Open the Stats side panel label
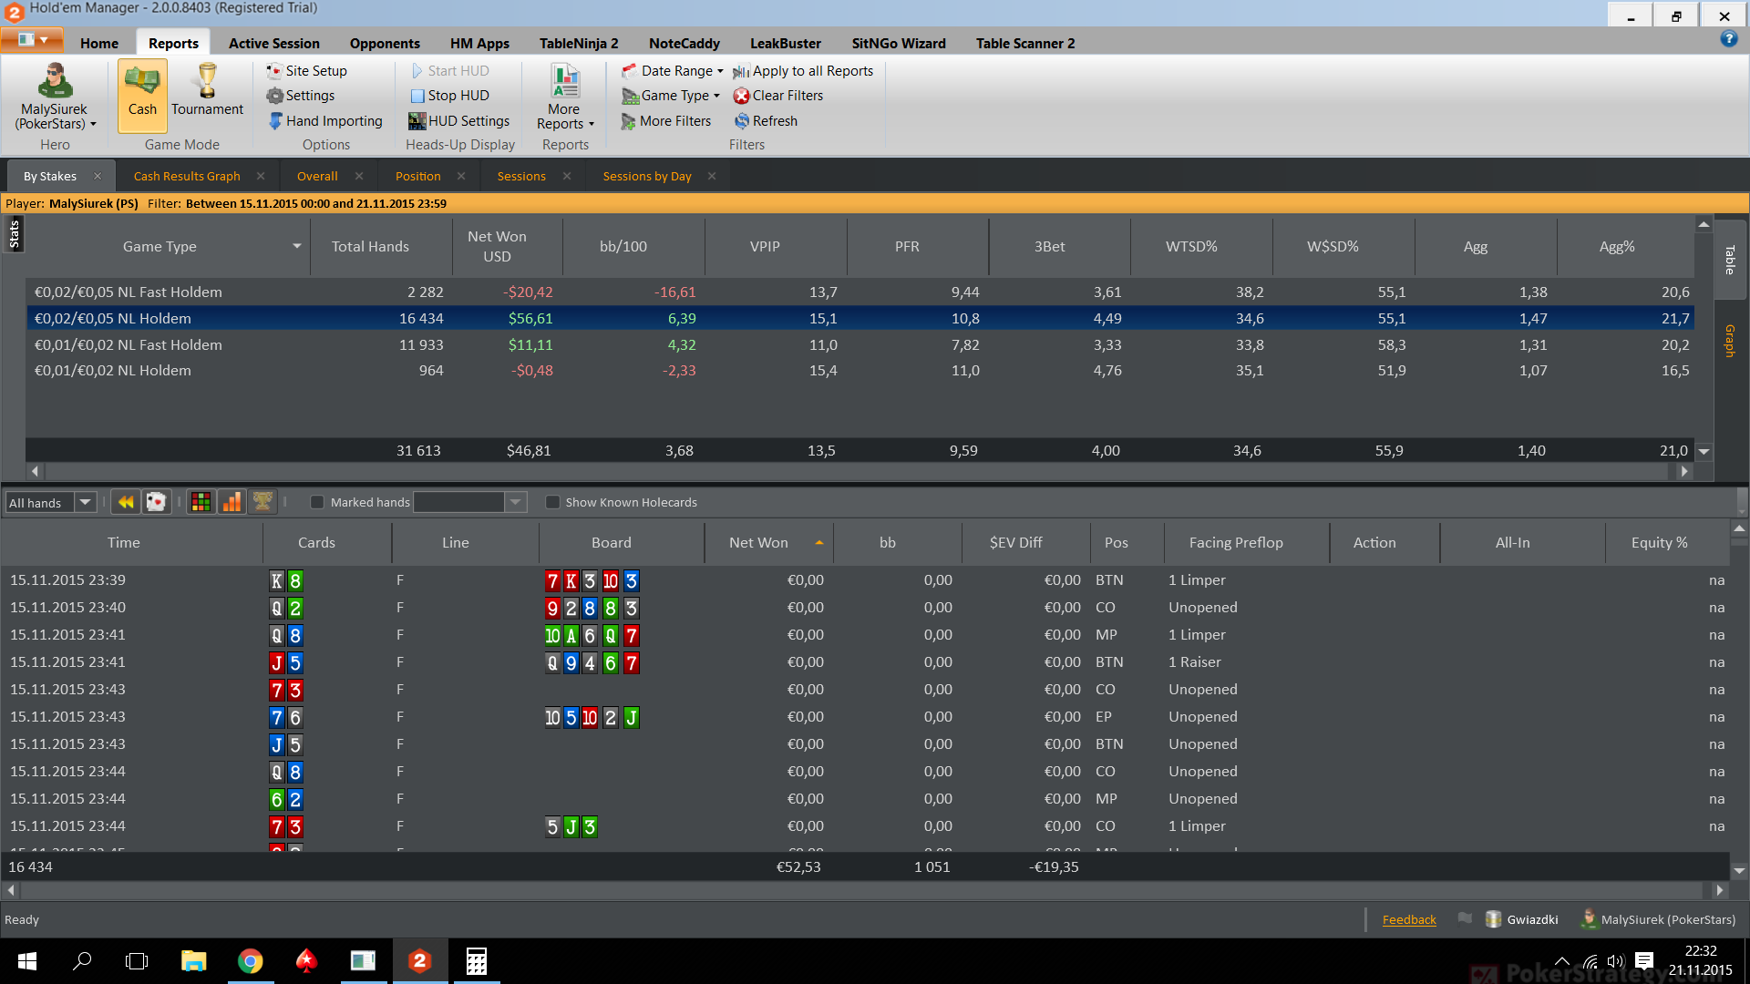This screenshot has width=1750, height=984. coord(14,234)
